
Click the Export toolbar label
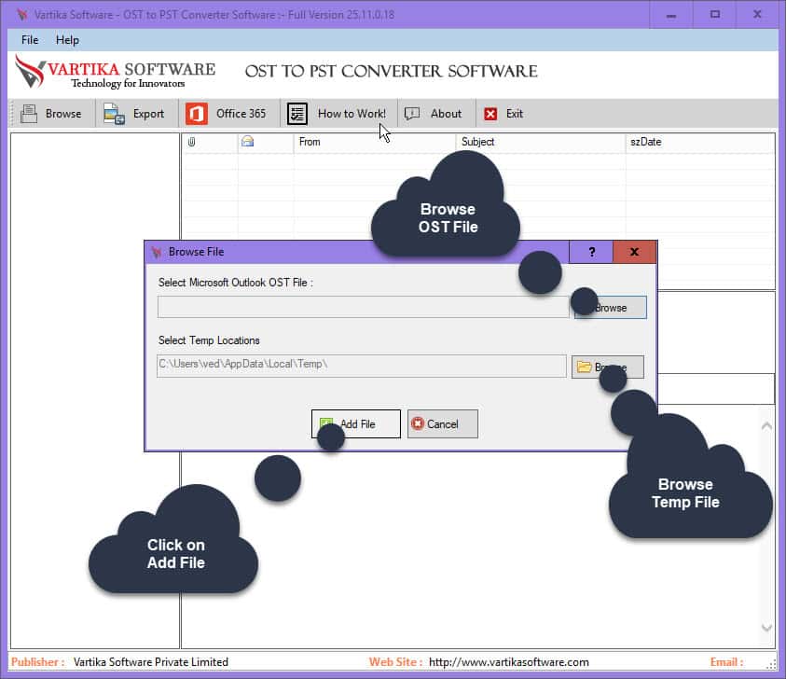pyautogui.click(x=148, y=114)
